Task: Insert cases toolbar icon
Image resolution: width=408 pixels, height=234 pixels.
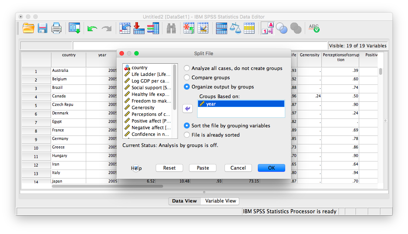Action: (x=189, y=28)
